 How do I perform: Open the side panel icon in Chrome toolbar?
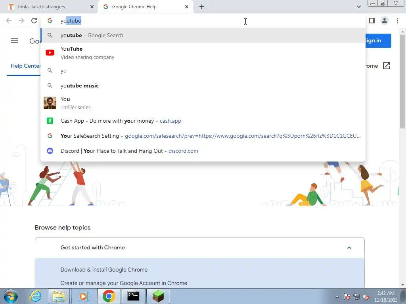coord(372,21)
